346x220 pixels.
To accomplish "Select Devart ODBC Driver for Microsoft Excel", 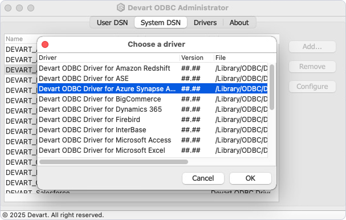I will point(152,150).
